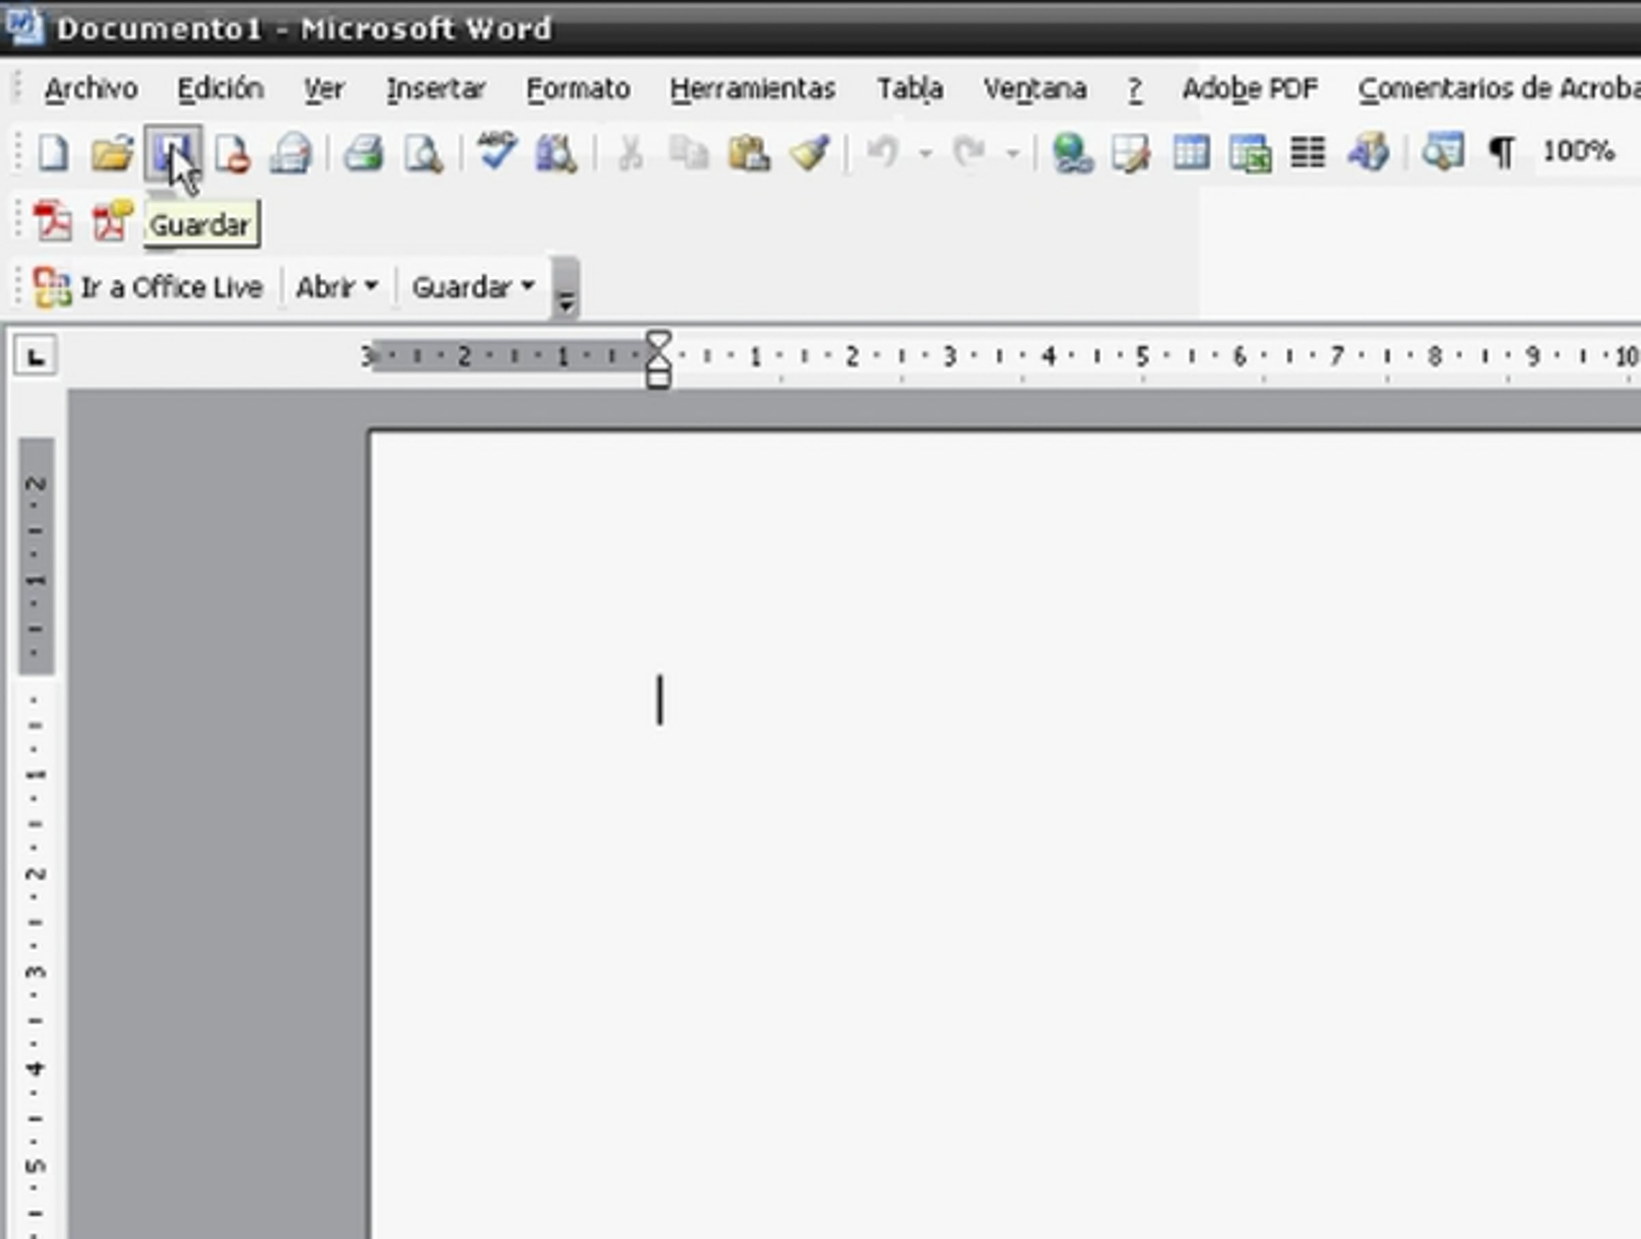
Task: Click the Undo arrow icon
Action: [882, 152]
